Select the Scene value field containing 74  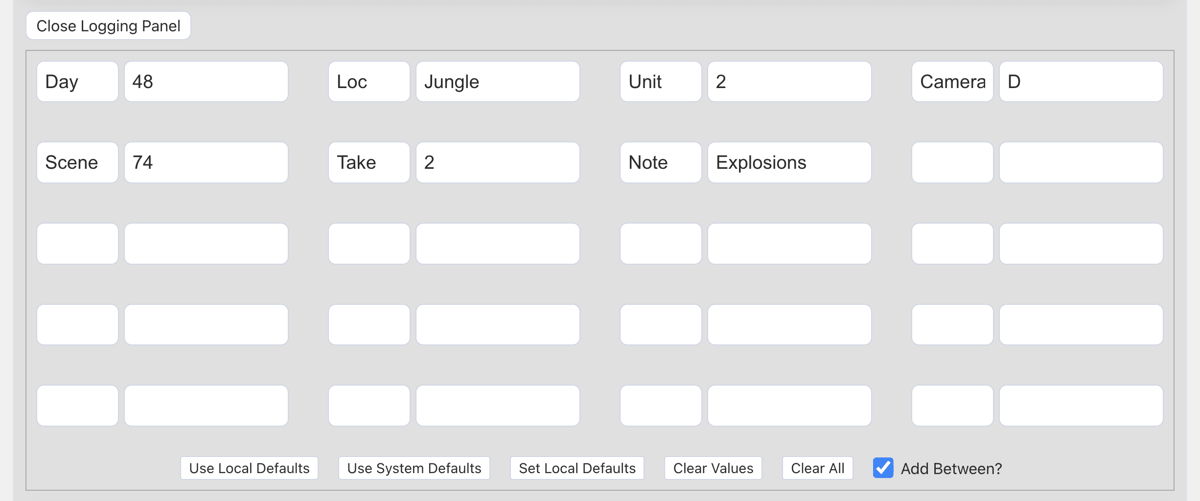pos(206,162)
